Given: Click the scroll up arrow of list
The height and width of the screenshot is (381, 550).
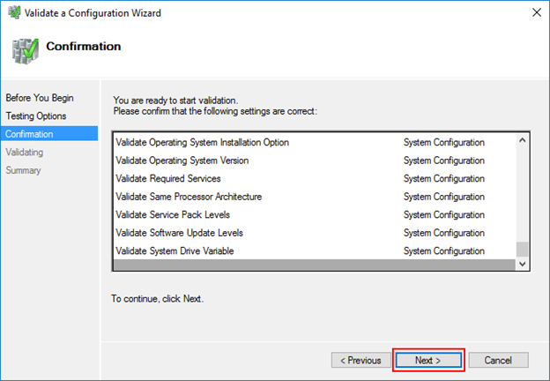Looking at the screenshot, I should coord(522,140).
